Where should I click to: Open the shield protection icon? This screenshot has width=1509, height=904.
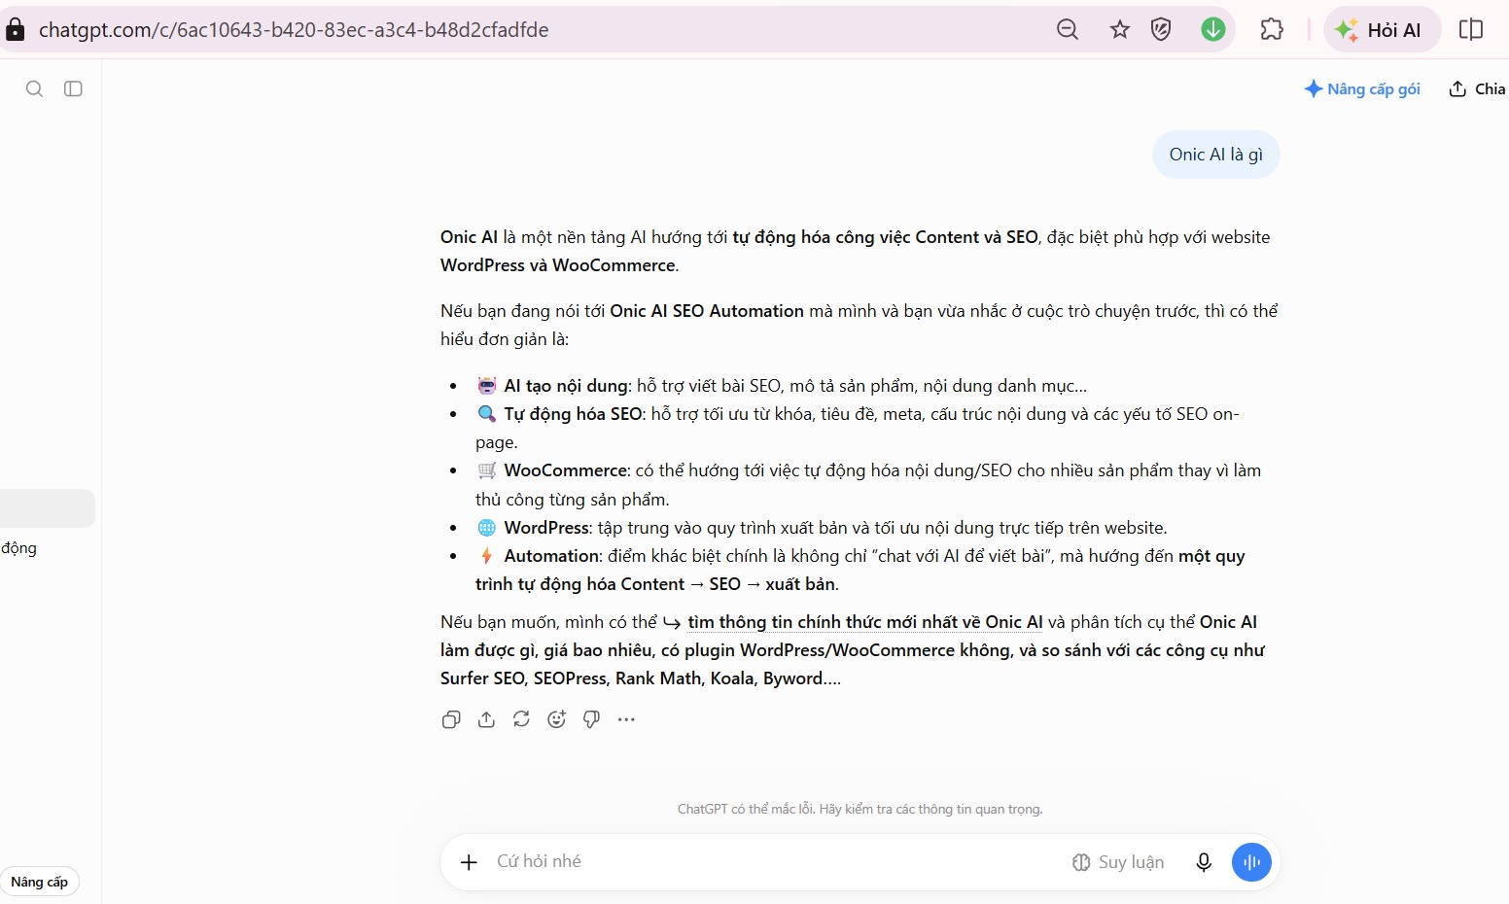pyautogui.click(x=1161, y=30)
